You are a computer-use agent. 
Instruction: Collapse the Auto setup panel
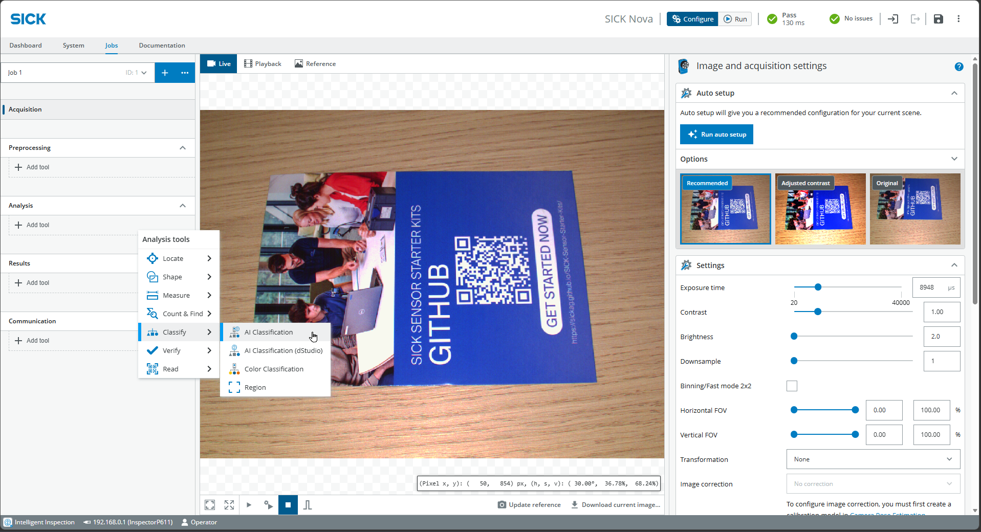tap(954, 93)
